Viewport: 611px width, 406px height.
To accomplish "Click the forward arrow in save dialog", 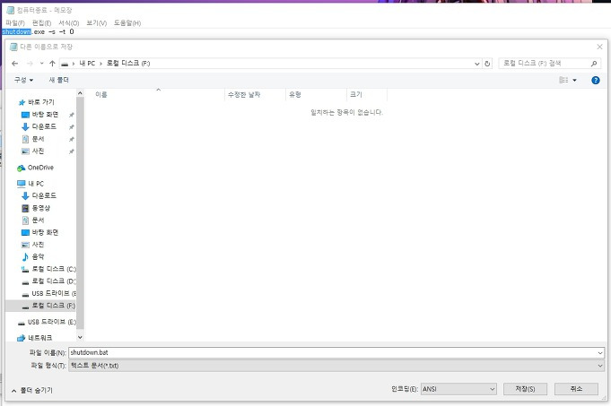I will coord(30,64).
